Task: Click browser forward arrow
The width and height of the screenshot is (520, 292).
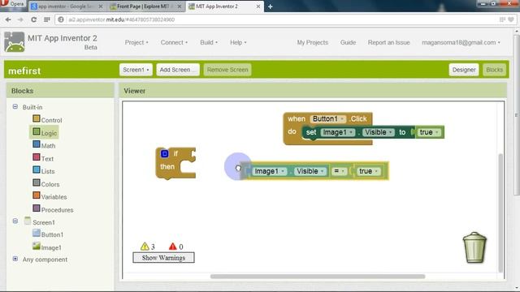Action: click(20, 19)
